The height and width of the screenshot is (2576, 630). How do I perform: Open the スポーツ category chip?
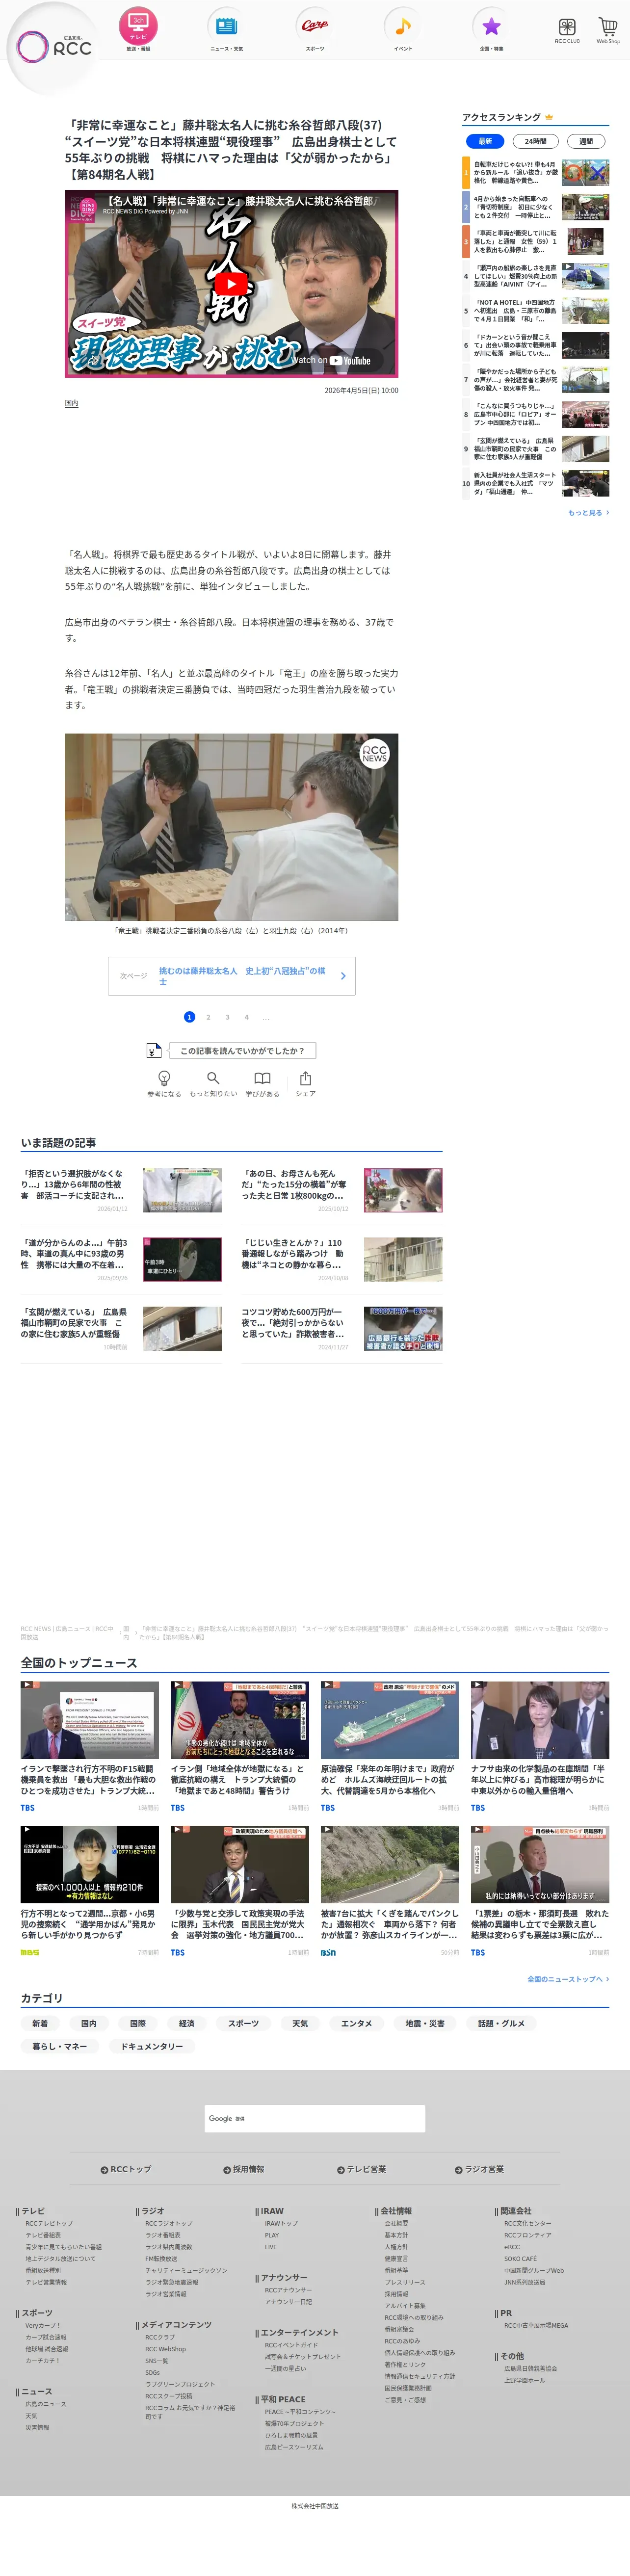243,2023
